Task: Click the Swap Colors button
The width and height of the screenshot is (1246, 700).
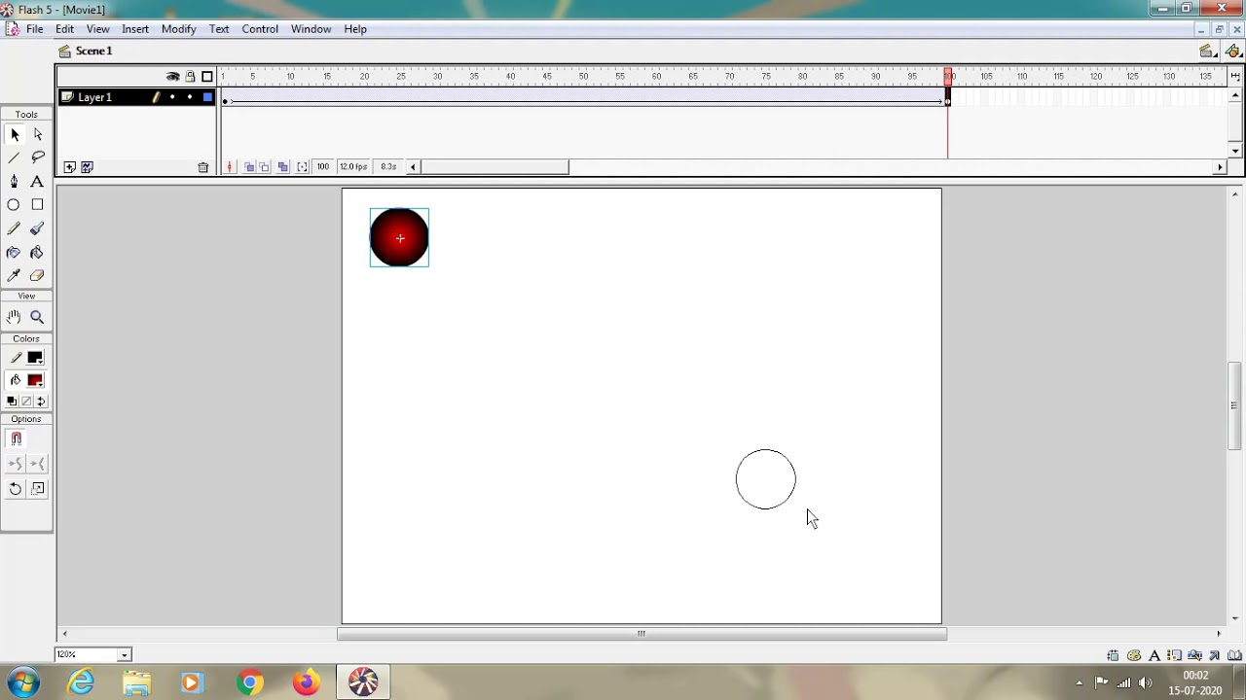Action: click(41, 402)
